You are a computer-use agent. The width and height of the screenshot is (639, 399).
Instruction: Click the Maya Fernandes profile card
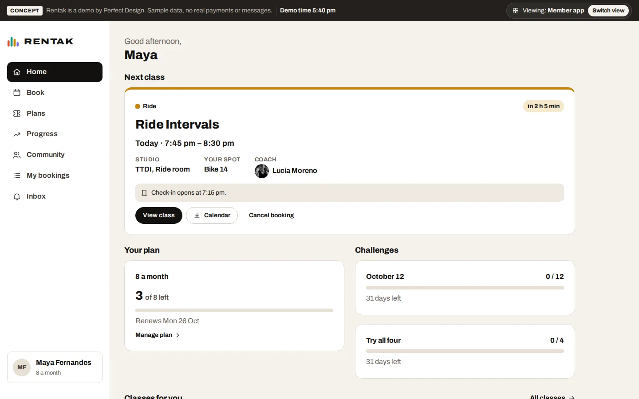click(55, 368)
